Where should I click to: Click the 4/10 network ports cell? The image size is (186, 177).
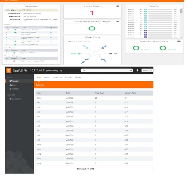pyautogui.click(x=126, y=126)
